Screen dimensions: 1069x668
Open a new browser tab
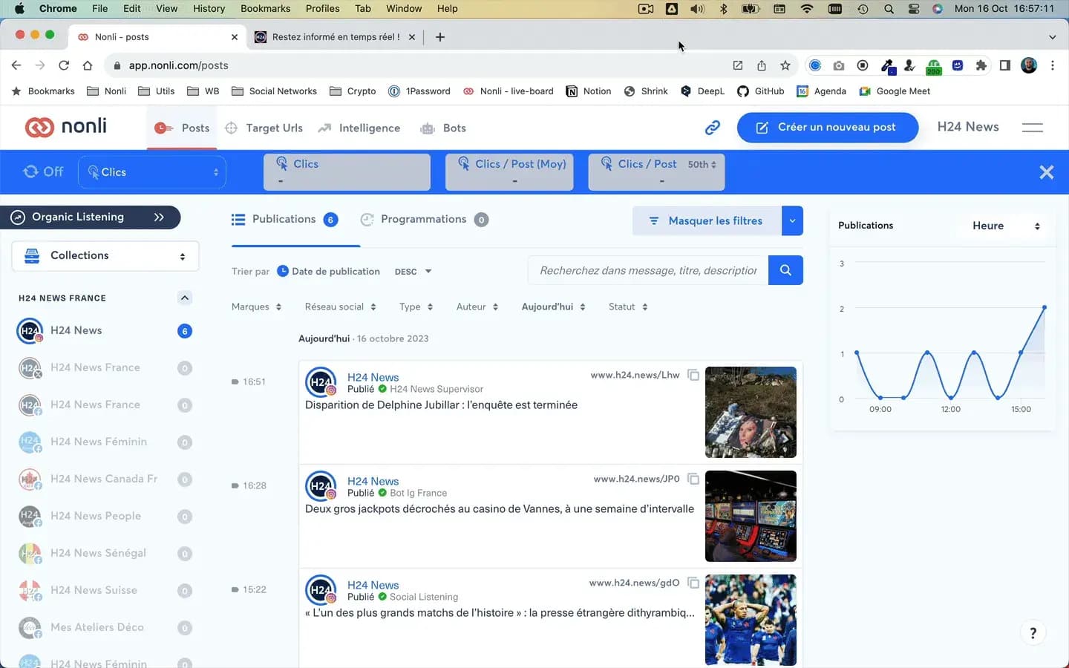[440, 37]
